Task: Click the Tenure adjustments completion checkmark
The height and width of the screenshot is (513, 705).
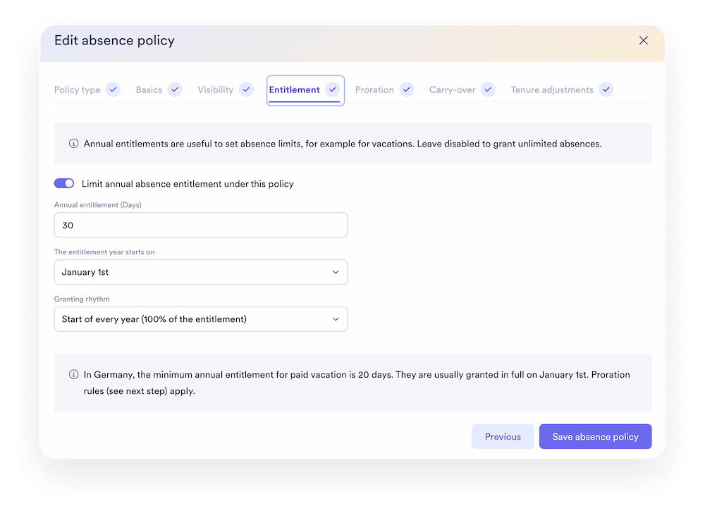Action: point(606,89)
